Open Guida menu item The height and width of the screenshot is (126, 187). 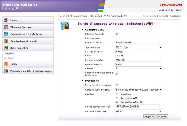[x=28, y=64]
